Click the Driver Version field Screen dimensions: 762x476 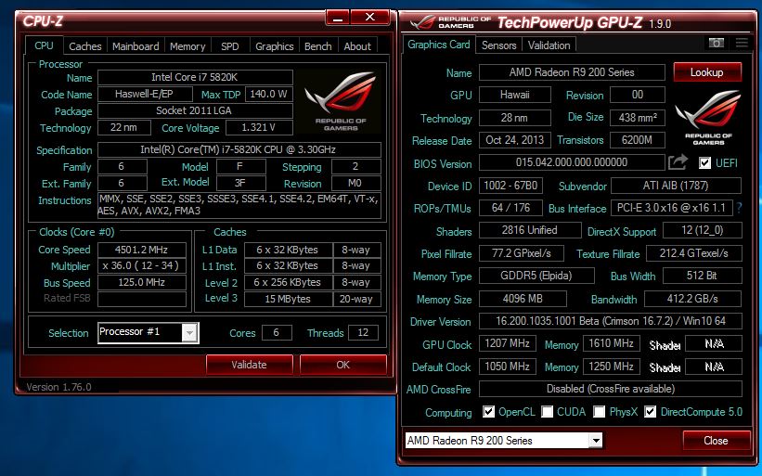(611, 321)
